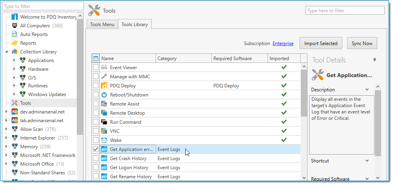Click the Run Command terminal icon
The height and width of the screenshot is (185, 393).
pyautogui.click(x=104, y=122)
